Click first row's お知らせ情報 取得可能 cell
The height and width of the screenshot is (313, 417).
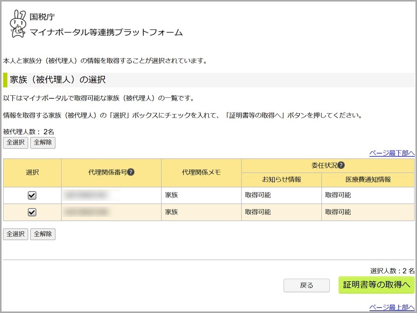(x=281, y=196)
